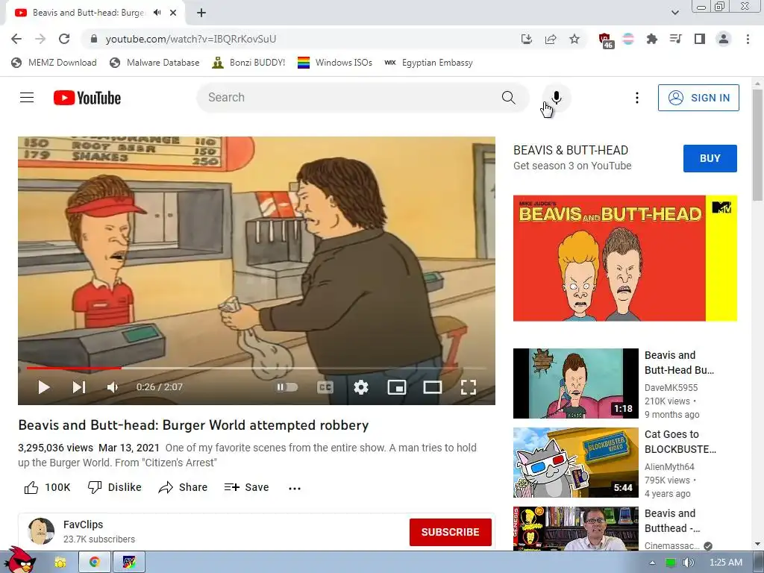The width and height of the screenshot is (764, 573).
Task: Click DaveMK5955 channel name
Action: pyautogui.click(x=671, y=387)
